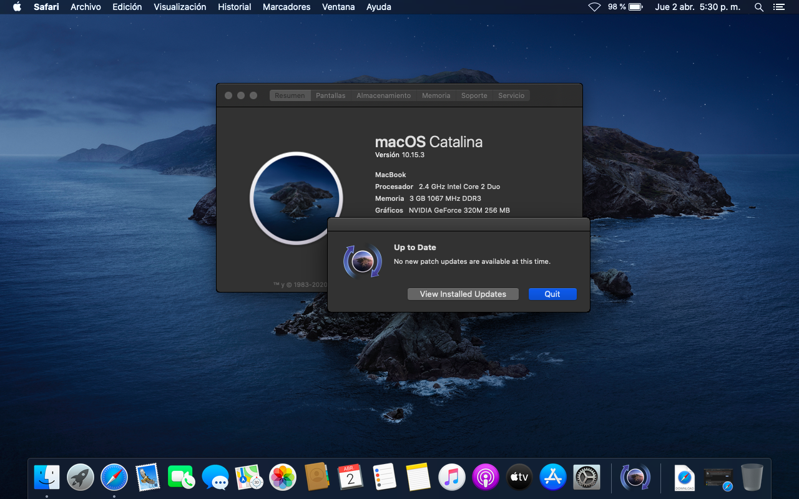The width and height of the screenshot is (799, 499).
Task: Open Apple TV app in the Dock
Action: [x=519, y=478]
